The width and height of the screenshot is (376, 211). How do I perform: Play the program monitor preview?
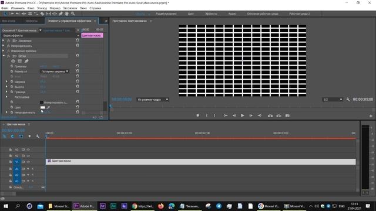(243, 115)
